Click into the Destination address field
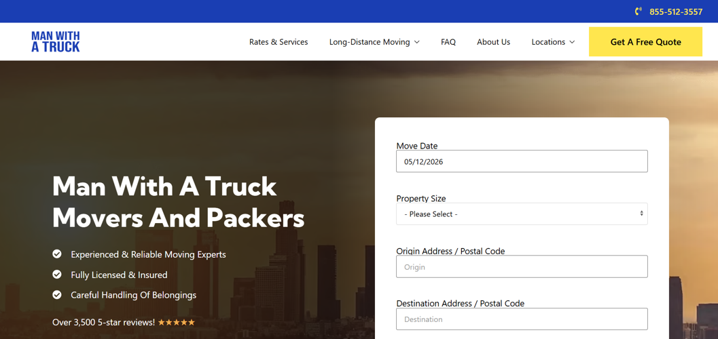718x339 pixels. [522, 319]
